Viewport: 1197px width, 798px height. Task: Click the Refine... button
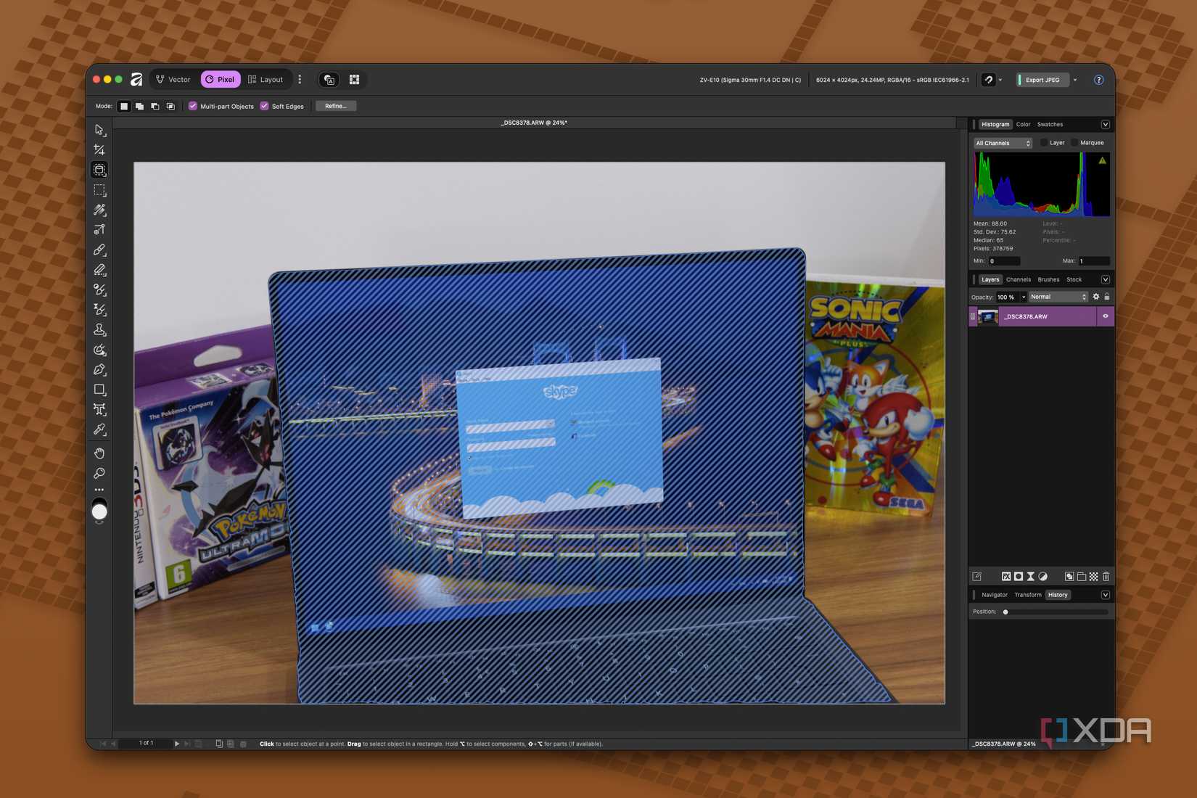pyautogui.click(x=336, y=106)
